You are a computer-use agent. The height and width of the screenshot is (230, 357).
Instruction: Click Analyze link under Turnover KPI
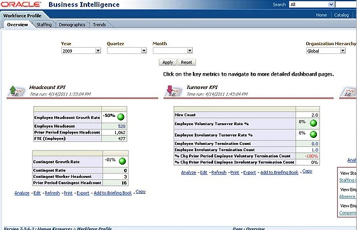188,173
